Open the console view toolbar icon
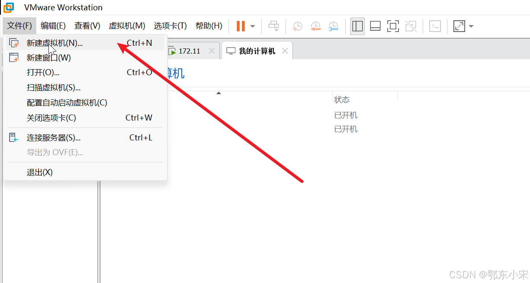This screenshot has width=530, height=283. (435, 26)
